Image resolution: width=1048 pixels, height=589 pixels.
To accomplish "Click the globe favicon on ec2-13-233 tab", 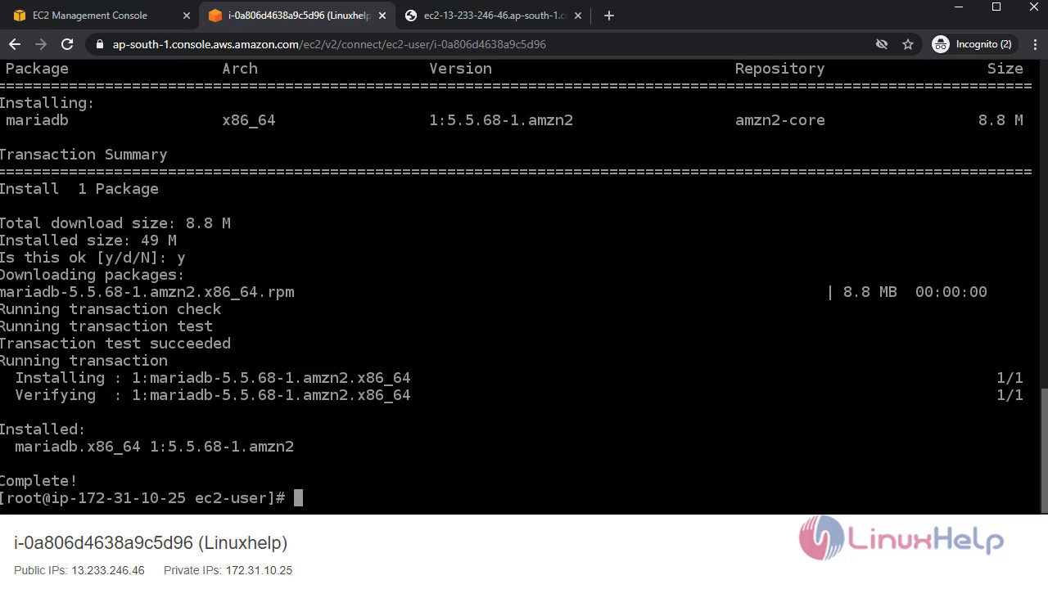I will point(411,16).
